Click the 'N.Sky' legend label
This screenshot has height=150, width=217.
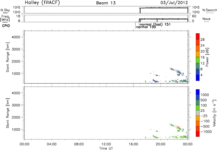[x=5, y=10]
